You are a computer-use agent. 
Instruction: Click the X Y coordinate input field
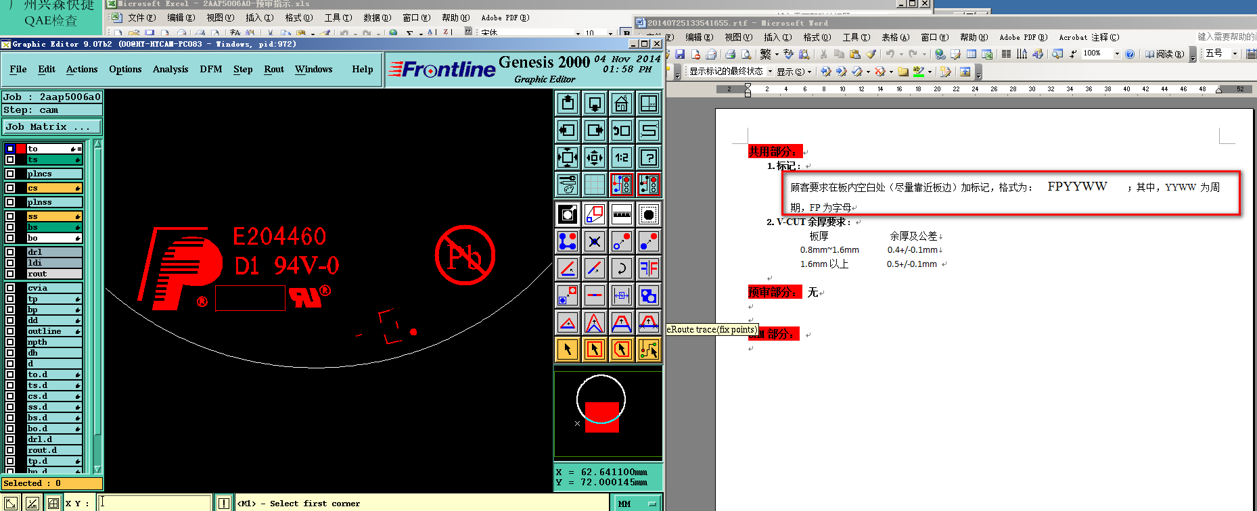coord(154,503)
